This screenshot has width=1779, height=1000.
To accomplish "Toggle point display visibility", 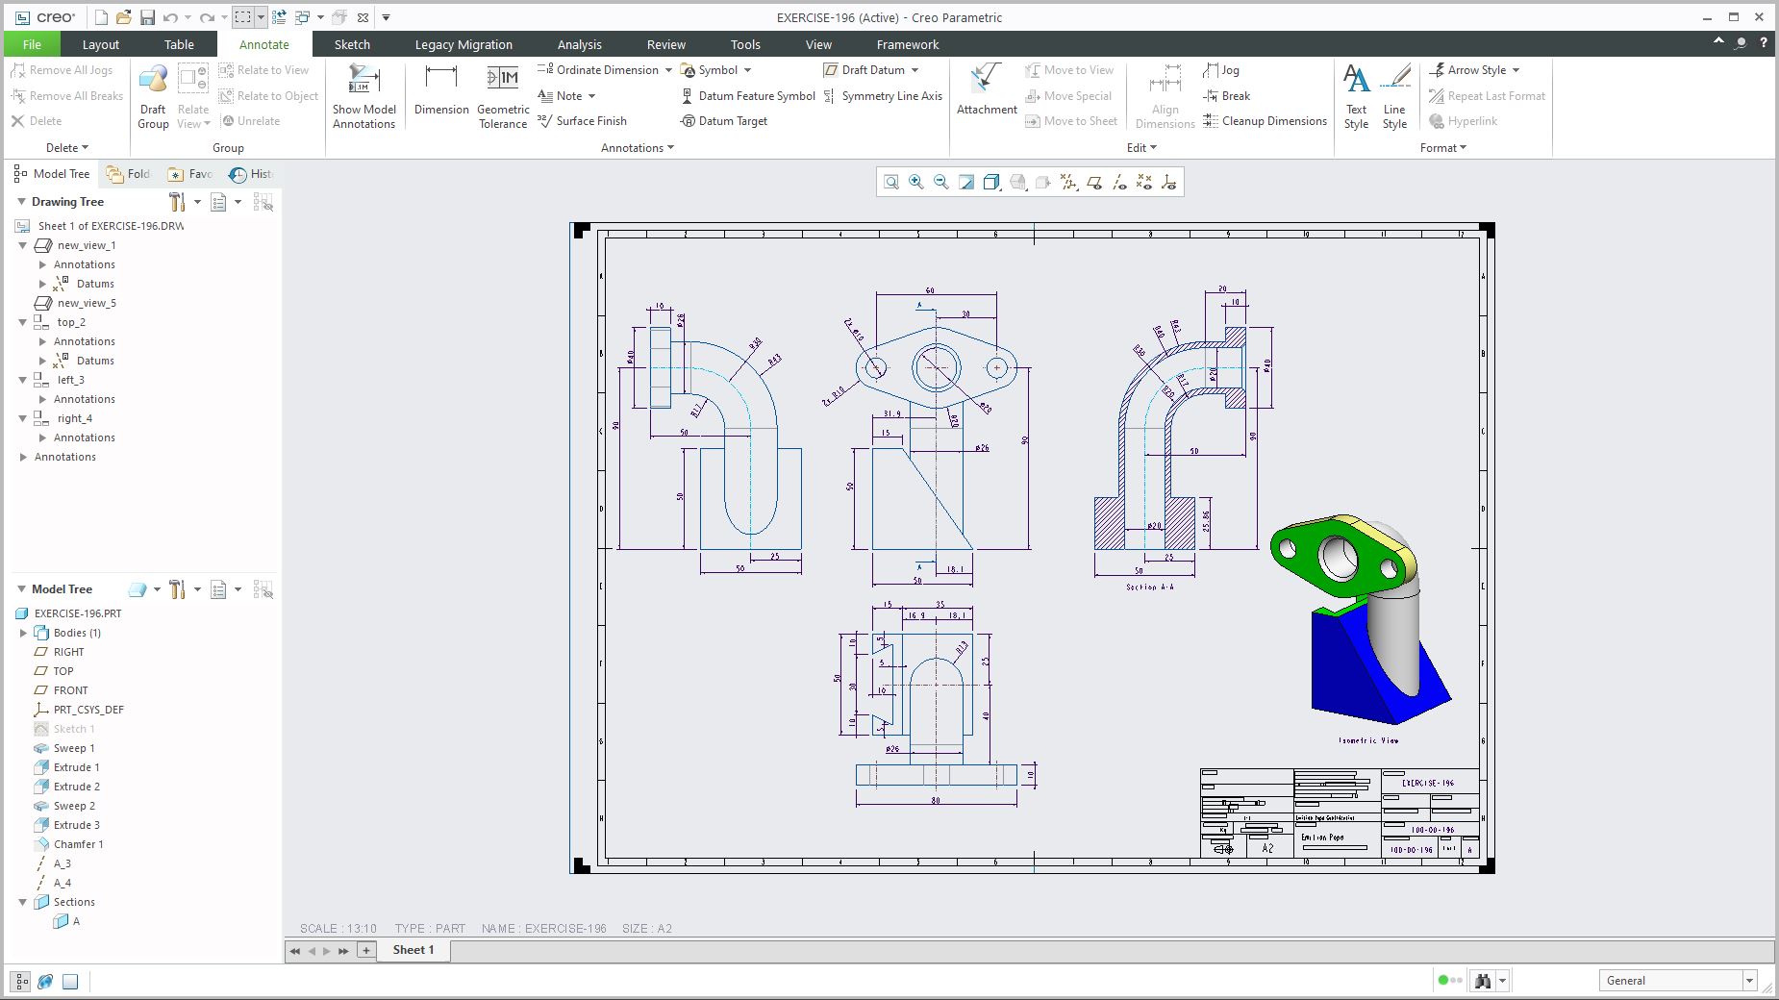I will pos(1144,182).
